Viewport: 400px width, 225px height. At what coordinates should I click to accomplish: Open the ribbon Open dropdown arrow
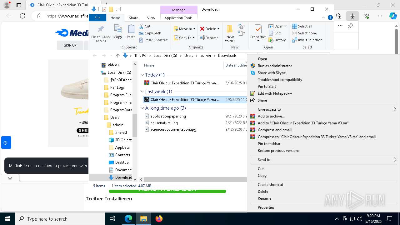(286, 26)
